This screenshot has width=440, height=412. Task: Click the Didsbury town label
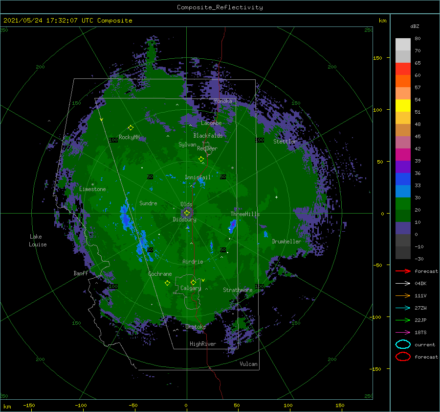(x=184, y=219)
